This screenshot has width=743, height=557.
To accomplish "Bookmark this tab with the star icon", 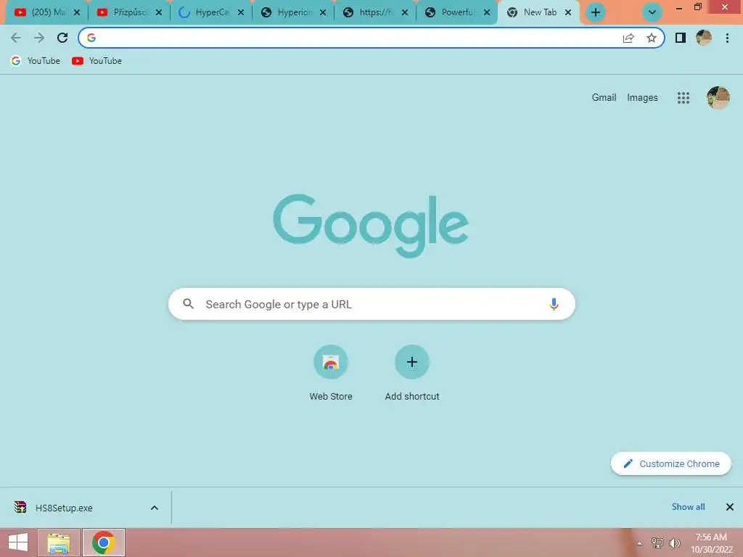I will coord(652,38).
